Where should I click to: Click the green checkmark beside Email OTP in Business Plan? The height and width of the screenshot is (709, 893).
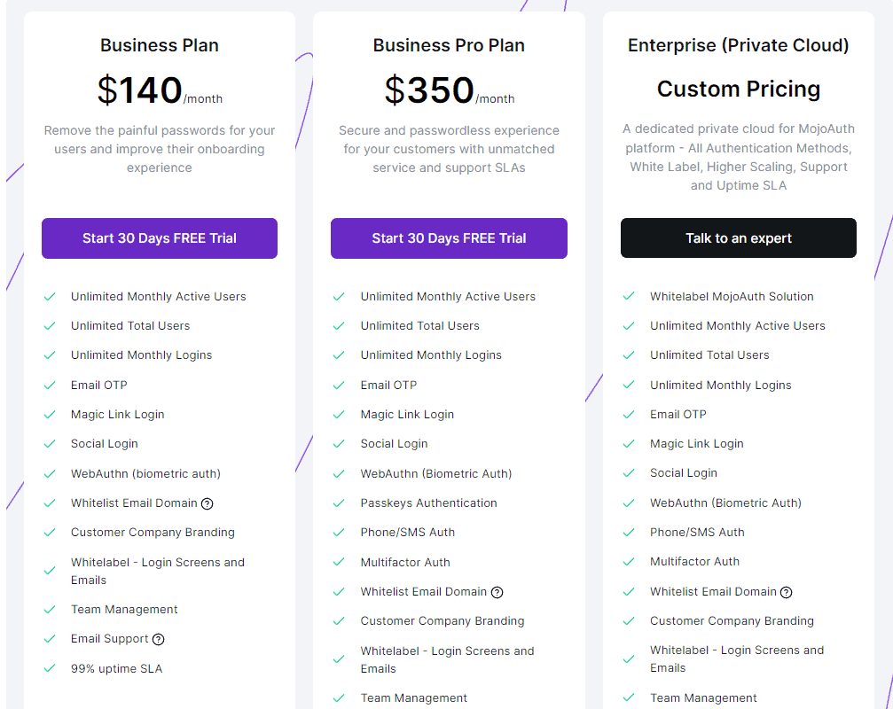coord(50,385)
